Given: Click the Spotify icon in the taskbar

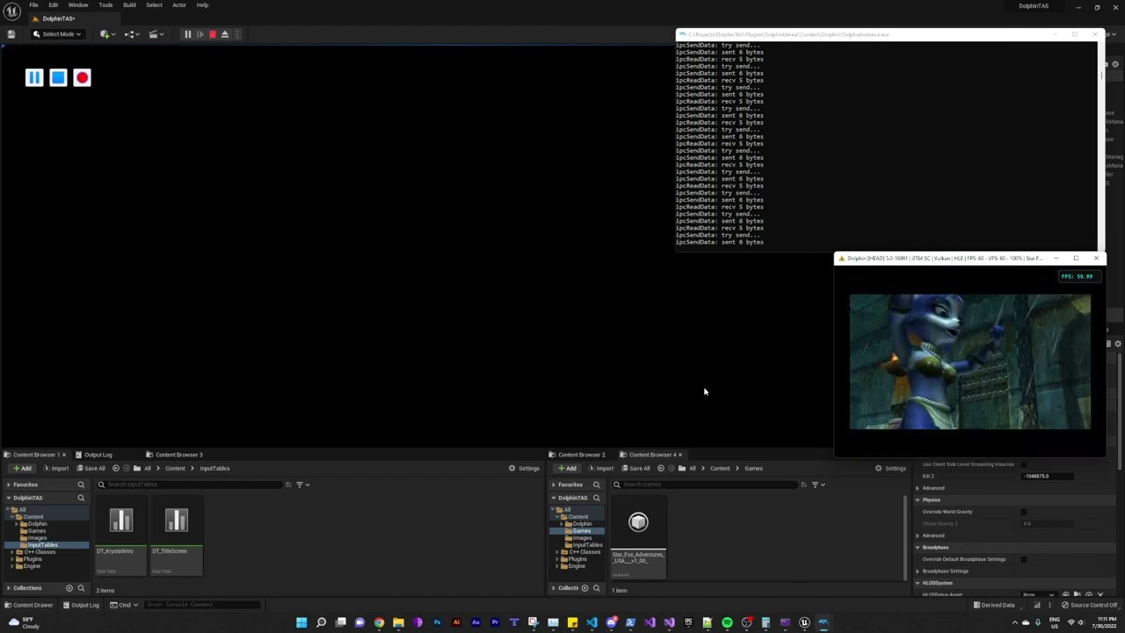Looking at the screenshot, I should tap(727, 623).
